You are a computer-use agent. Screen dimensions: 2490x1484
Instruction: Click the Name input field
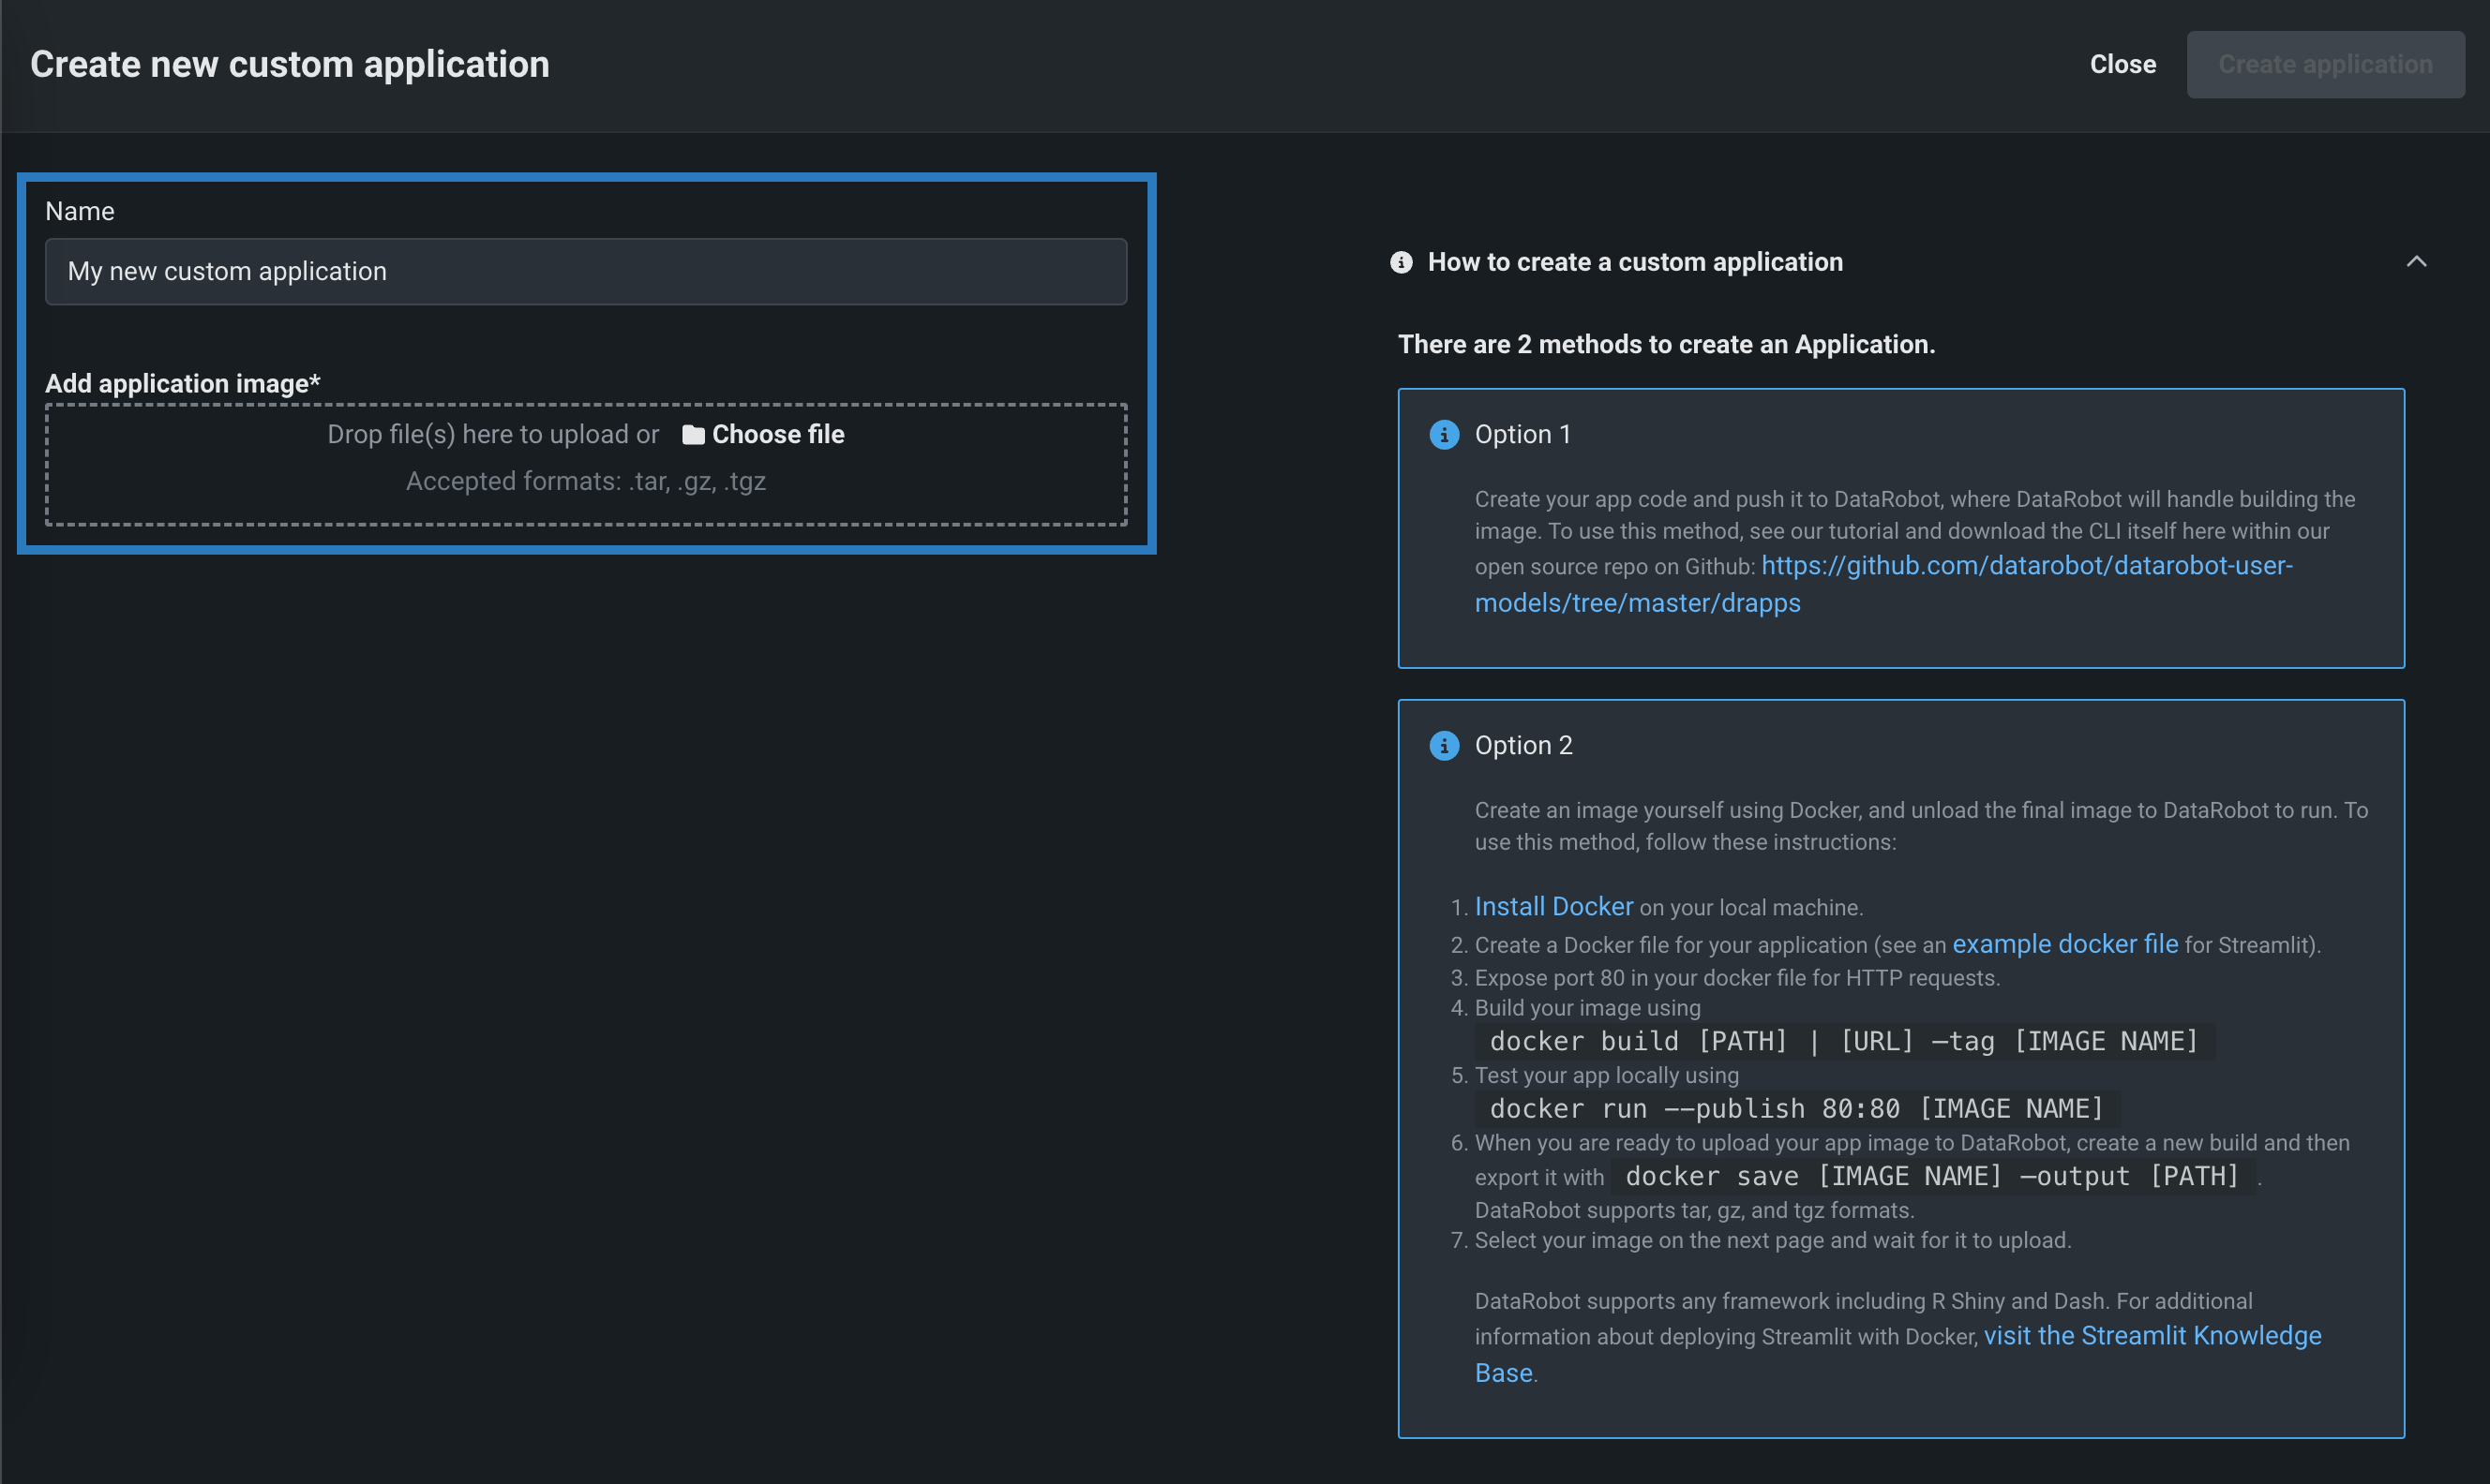coord(585,272)
